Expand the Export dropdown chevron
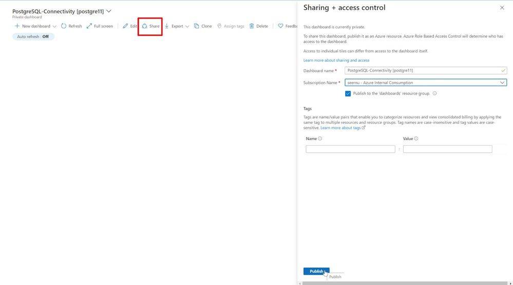Screen dimensions: 513x285 pyautogui.click(x=187, y=26)
